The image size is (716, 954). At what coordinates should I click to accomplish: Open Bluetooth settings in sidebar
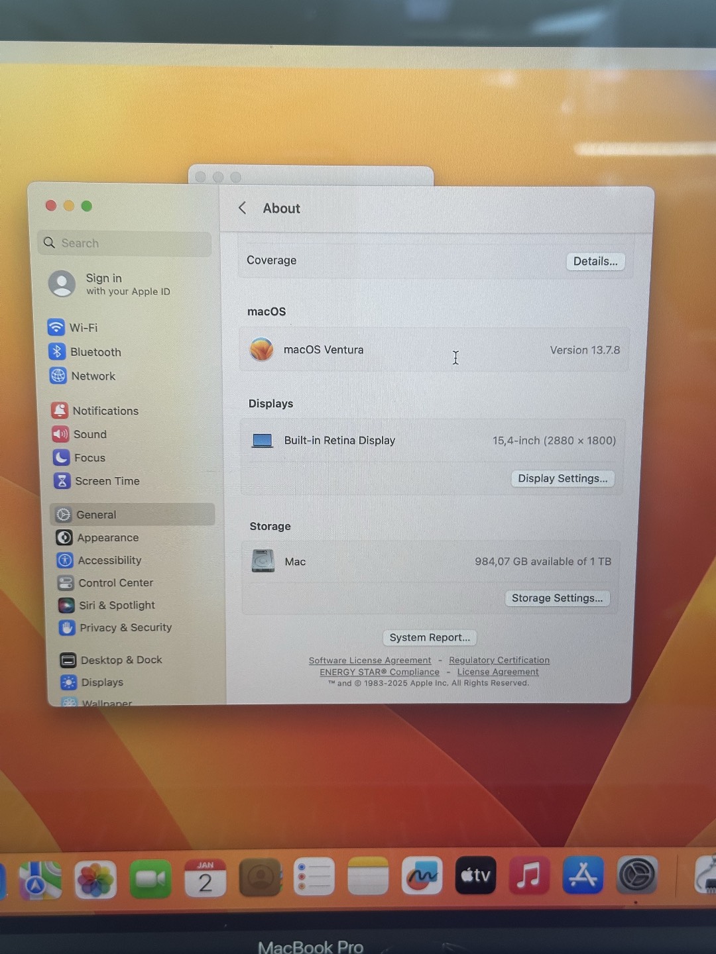point(86,352)
